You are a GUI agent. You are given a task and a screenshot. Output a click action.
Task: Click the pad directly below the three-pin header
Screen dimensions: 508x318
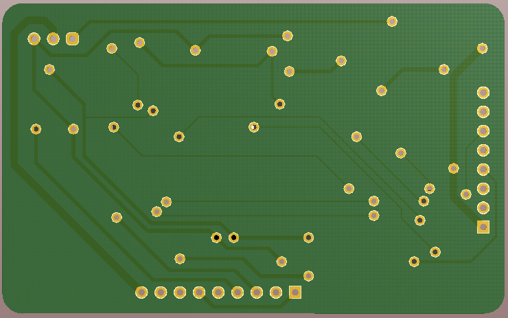point(49,69)
